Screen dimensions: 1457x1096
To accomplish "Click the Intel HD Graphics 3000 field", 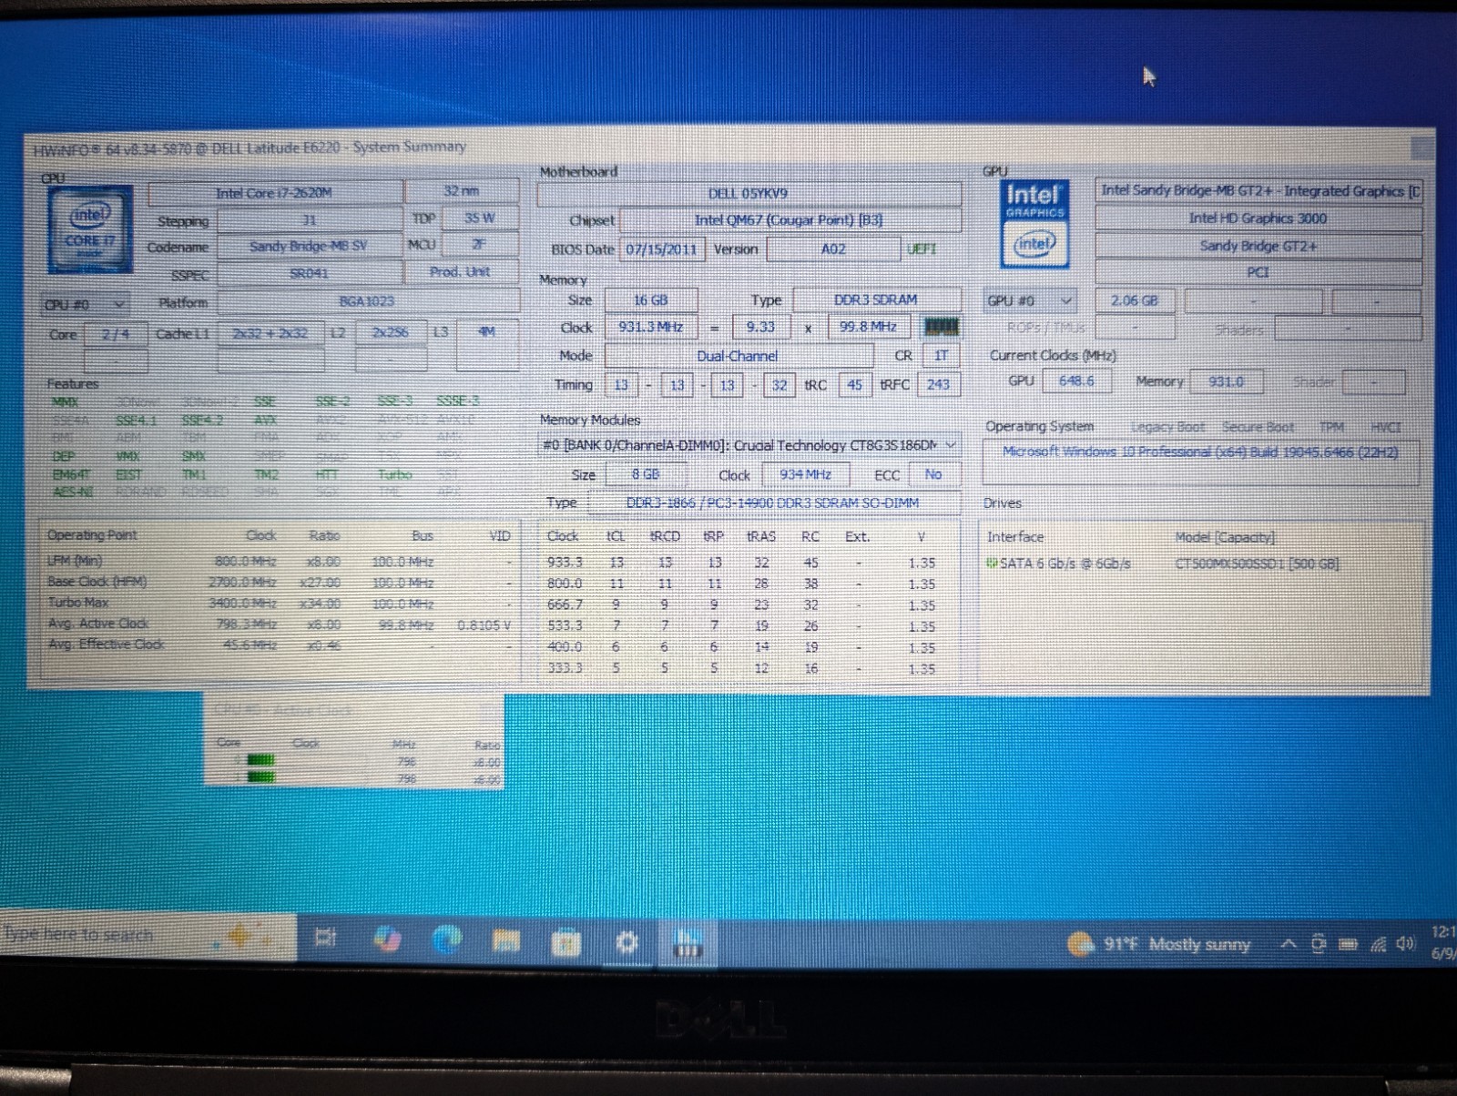I will pyautogui.click(x=1258, y=218).
